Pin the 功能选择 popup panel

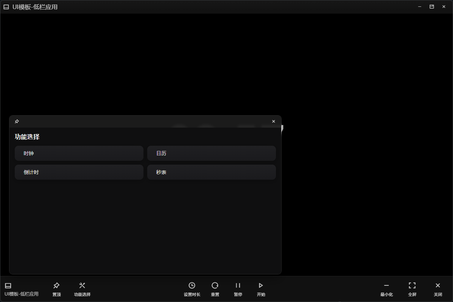click(x=17, y=122)
